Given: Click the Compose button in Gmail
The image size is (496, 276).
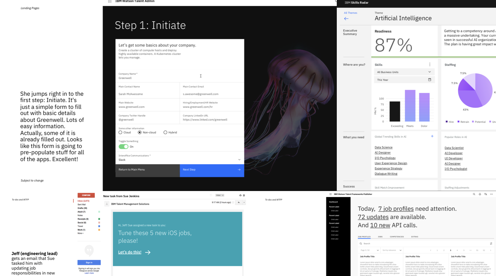Looking at the screenshot, I should click(x=86, y=195).
